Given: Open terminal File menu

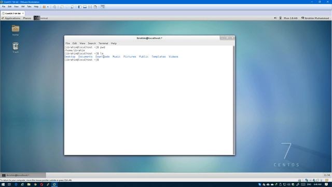Looking at the screenshot, I should (67, 43).
